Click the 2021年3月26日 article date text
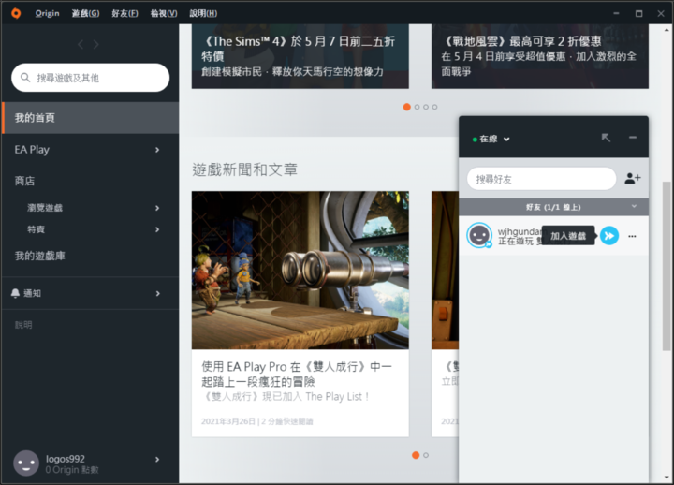674x485 pixels. 228,421
